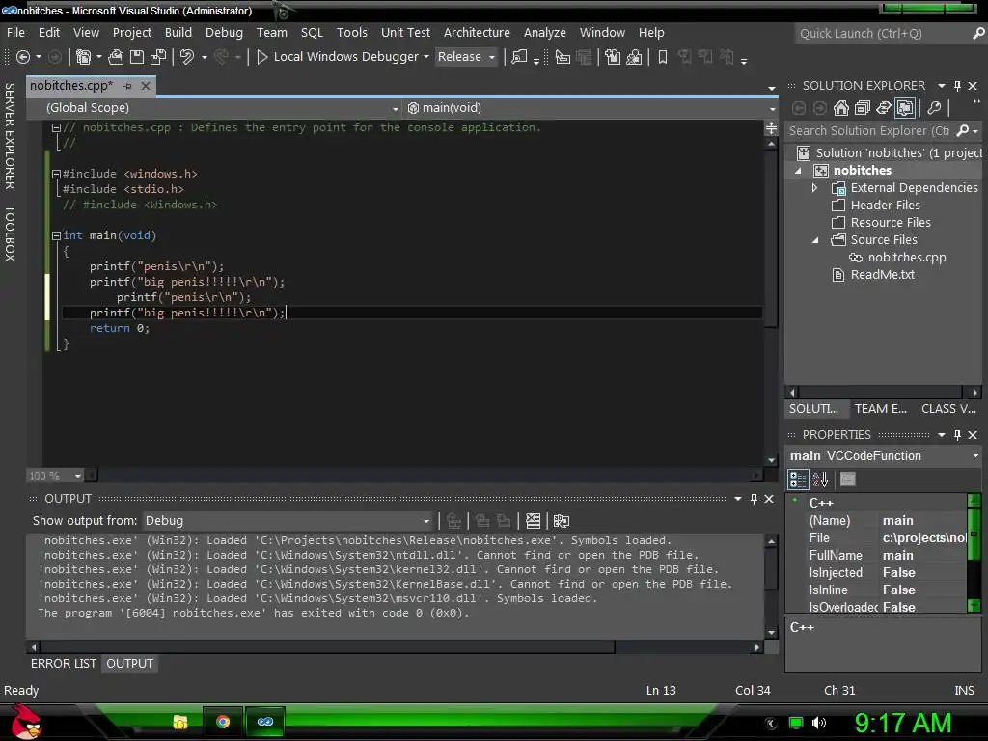
Task: Click the Collapse All icon in Solution Explorer
Action: tap(862, 108)
